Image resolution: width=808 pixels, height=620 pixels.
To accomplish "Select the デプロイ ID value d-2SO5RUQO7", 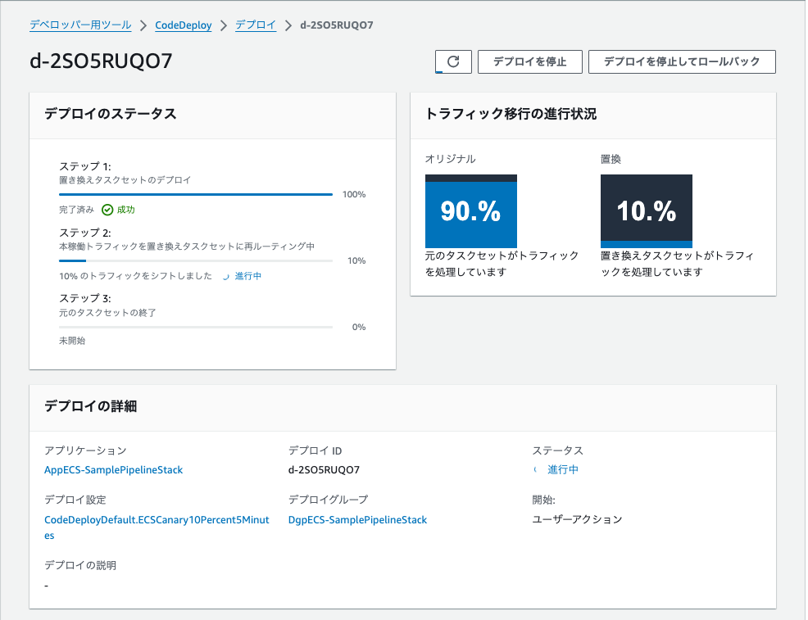I will pyautogui.click(x=324, y=469).
